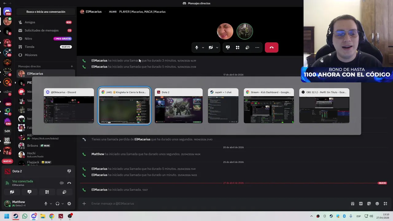393x221 pixels.
Task: Select sapeH chat window in the task switcher
Action: click(223, 106)
